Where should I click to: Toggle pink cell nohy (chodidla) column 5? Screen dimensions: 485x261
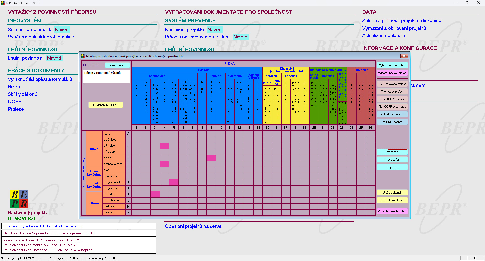(174, 182)
